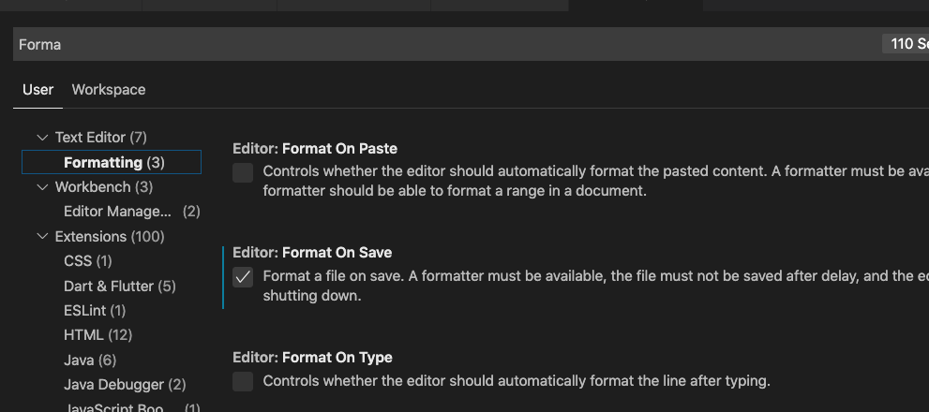
Task: Open Dart & Flutter extension settings
Action: click(119, 287)
